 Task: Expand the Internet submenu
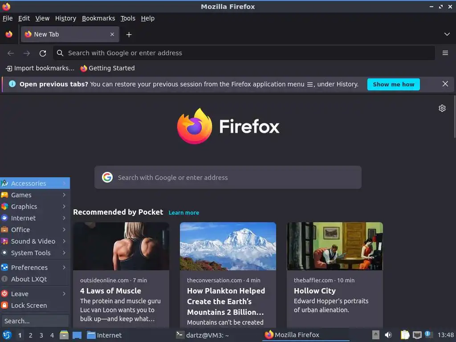(x=35, y=218)
